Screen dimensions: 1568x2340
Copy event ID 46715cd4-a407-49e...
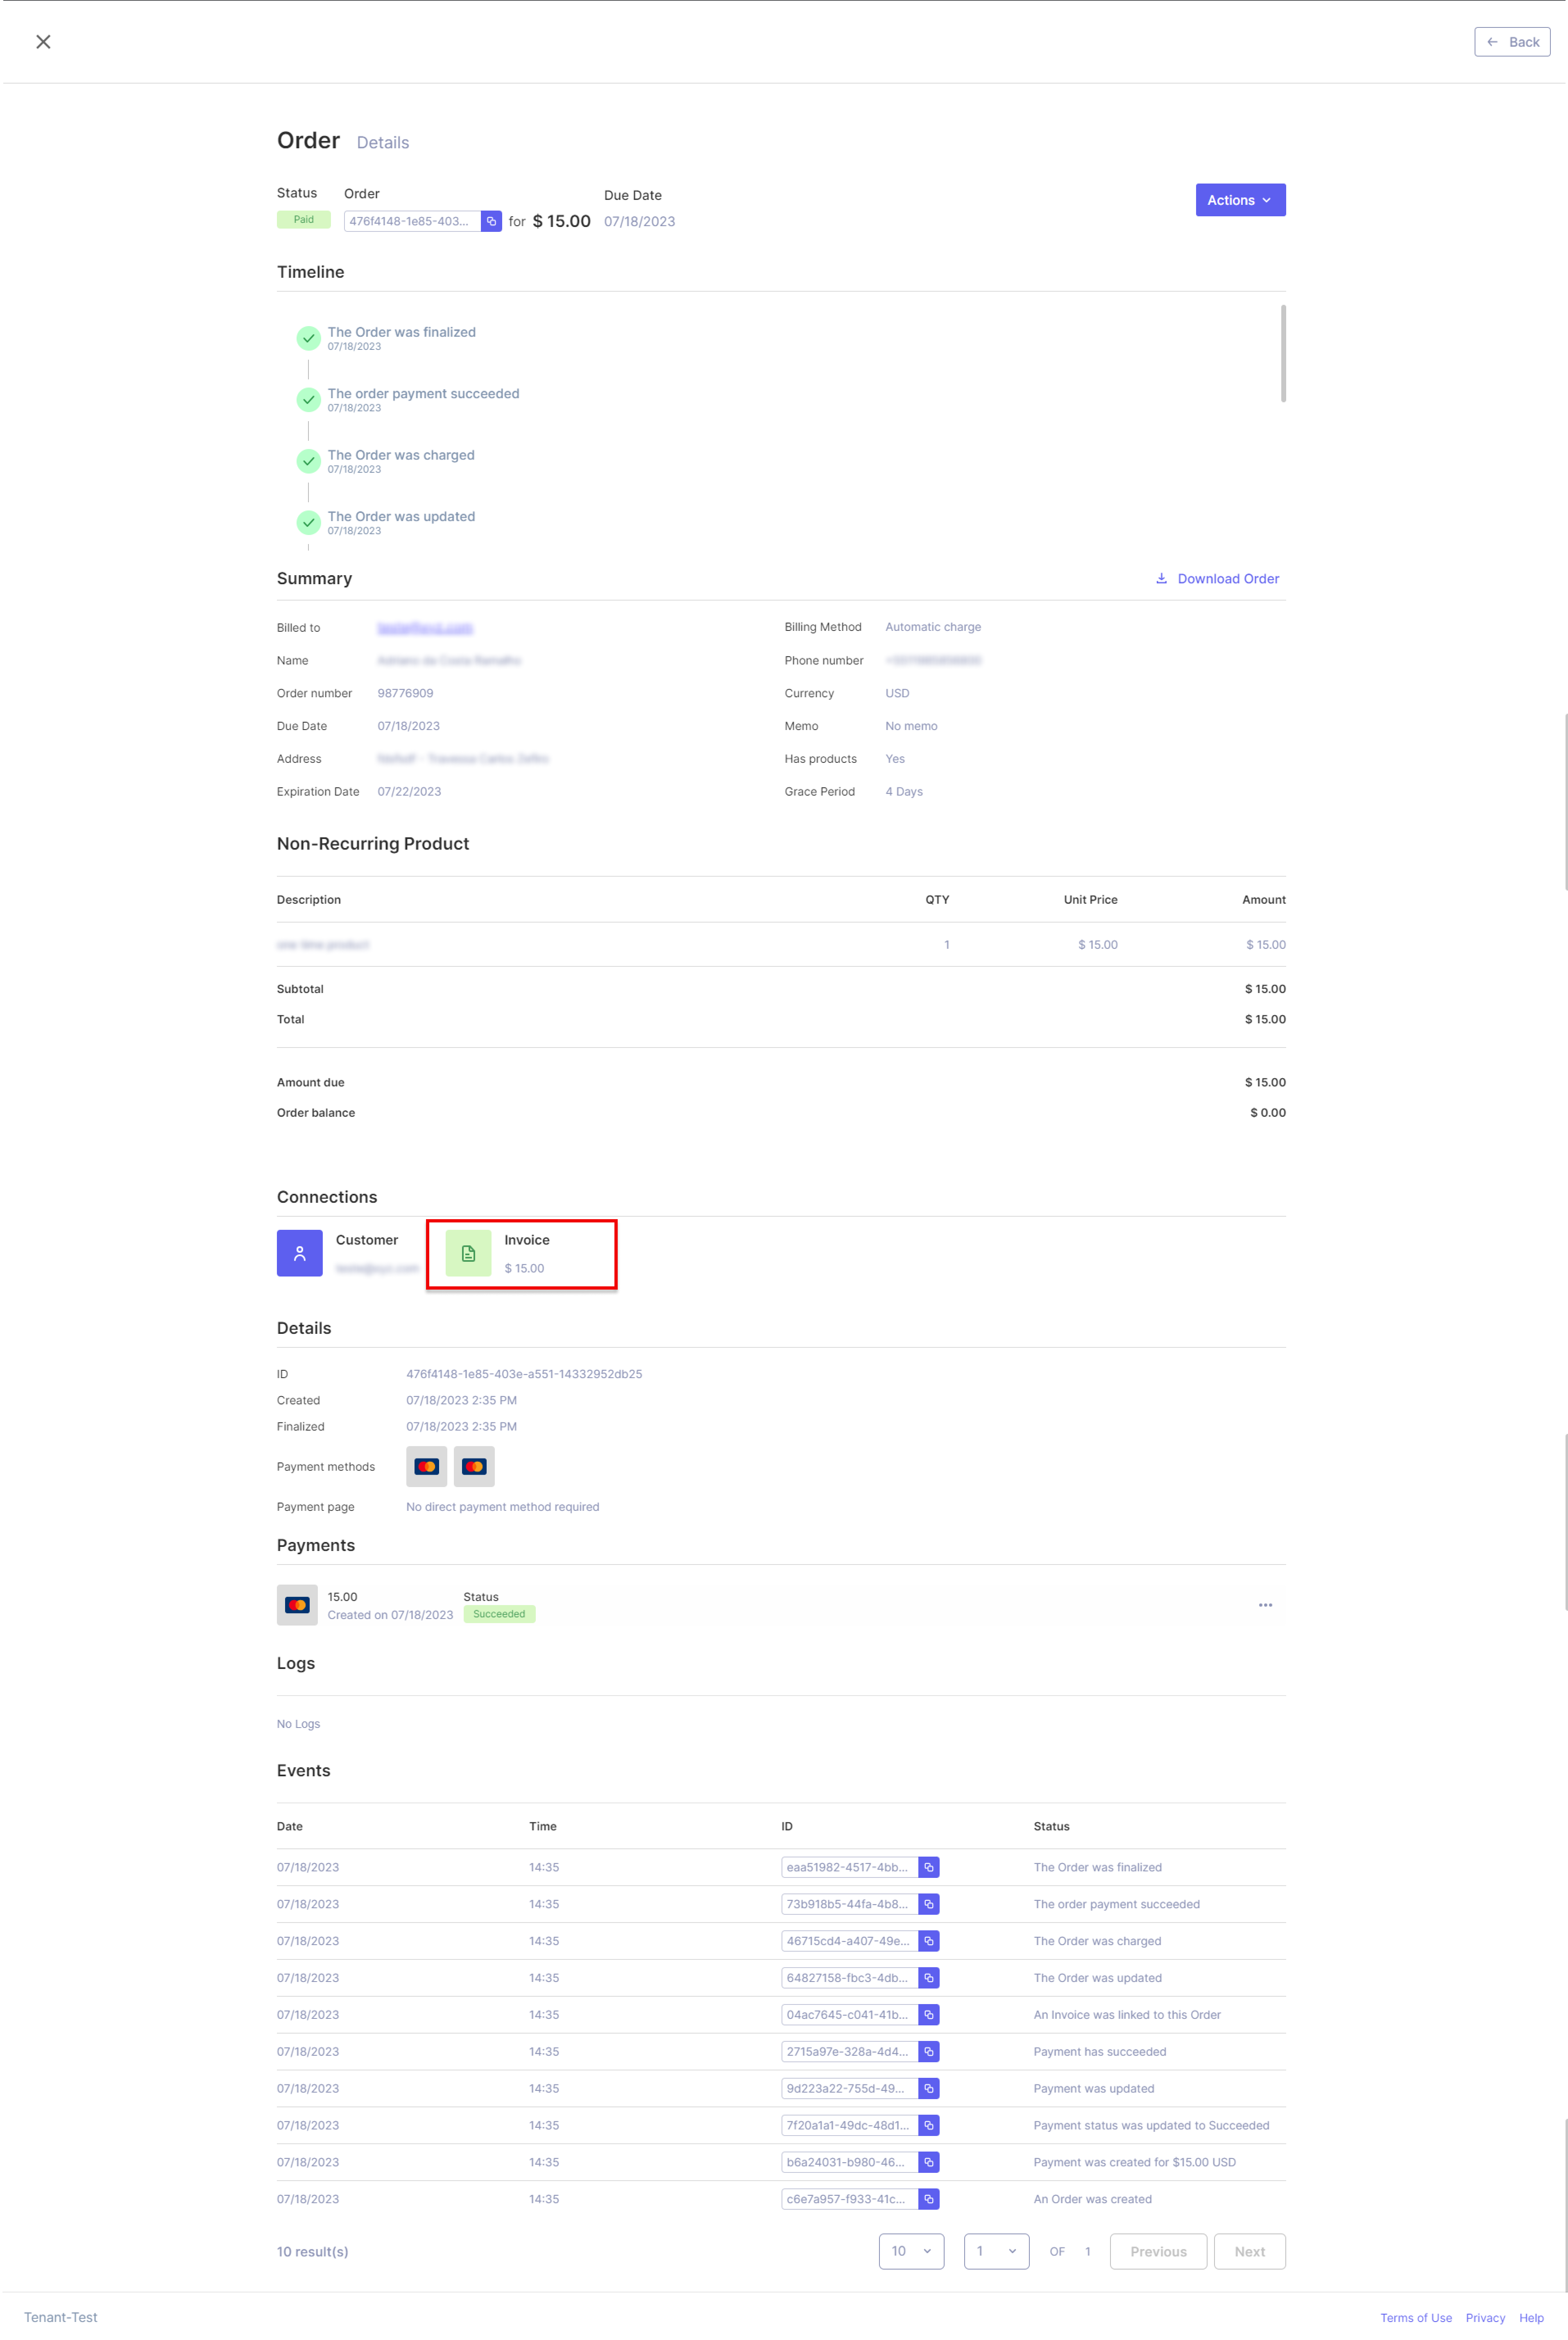click(929, 1941)
